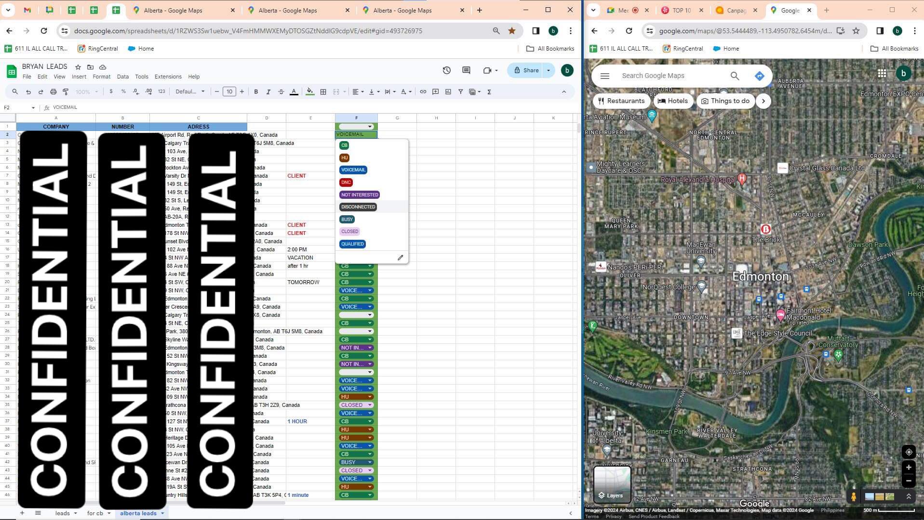Open the name box dropdown for F2
The width and height of the screenshot is (924, 520).
point(33,107)
